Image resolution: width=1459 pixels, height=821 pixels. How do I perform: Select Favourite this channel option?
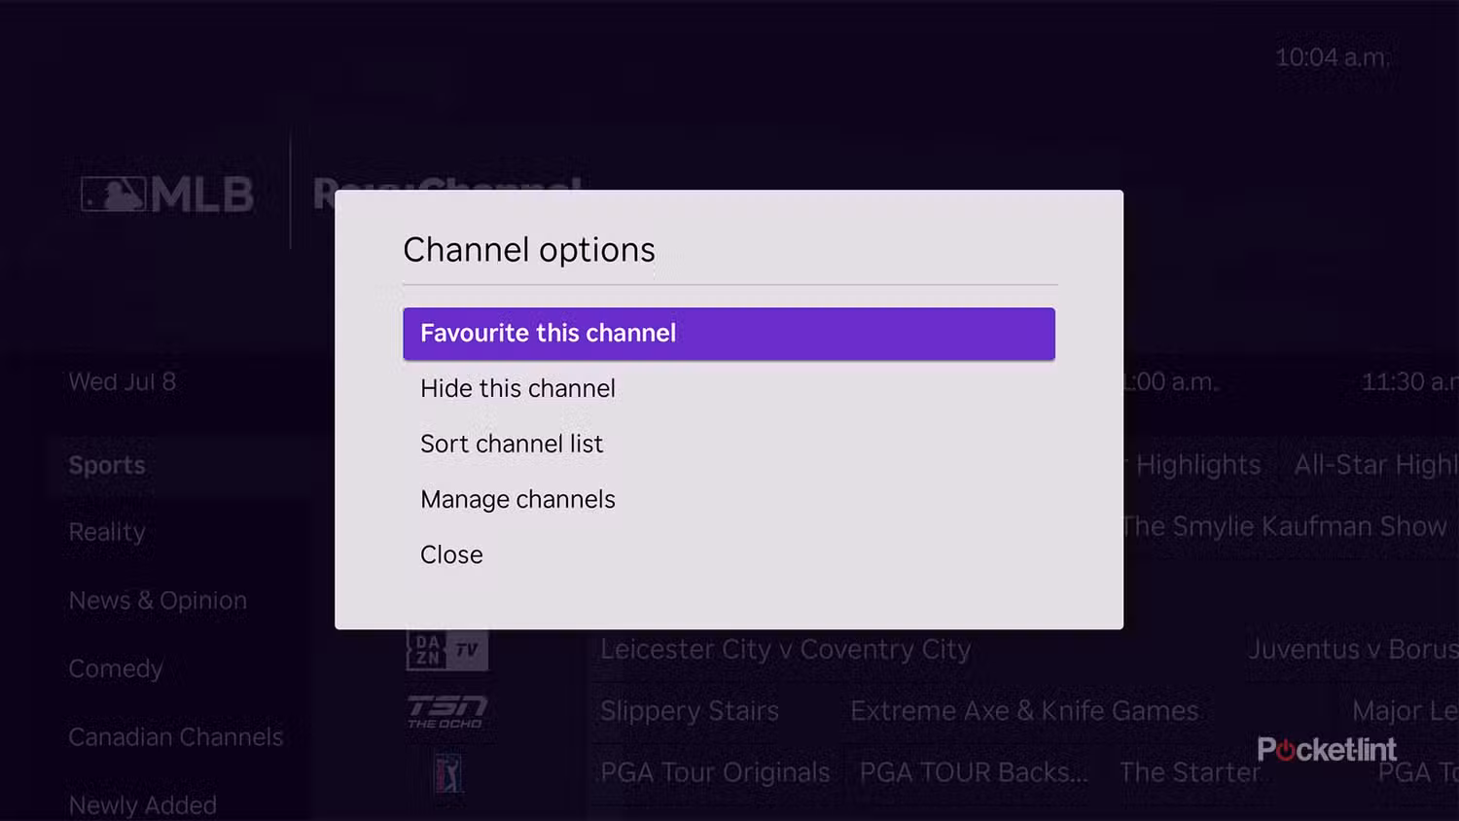tap(729, 334)
